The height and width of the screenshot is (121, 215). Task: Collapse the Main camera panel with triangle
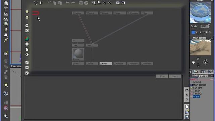212,38
